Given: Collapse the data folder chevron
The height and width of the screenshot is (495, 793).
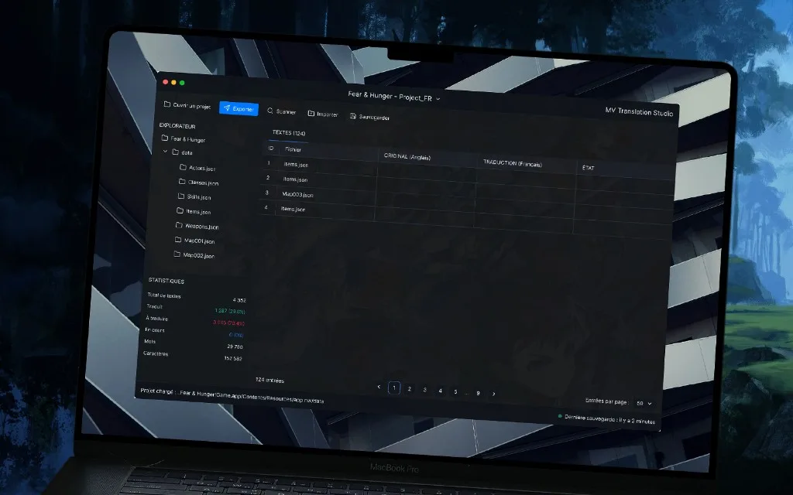Looking at the screenshot, I should (165, 151).
